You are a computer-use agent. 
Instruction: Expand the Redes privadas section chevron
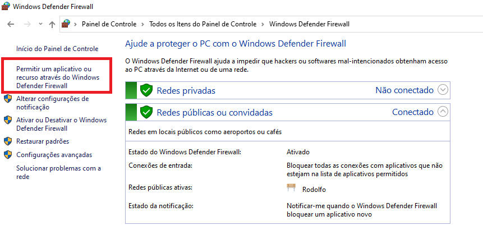coord(443,90)
